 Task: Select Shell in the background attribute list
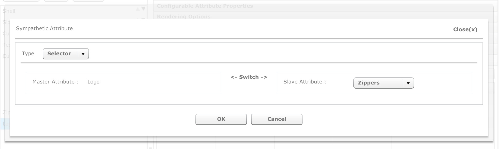click(x=9, y=11)
